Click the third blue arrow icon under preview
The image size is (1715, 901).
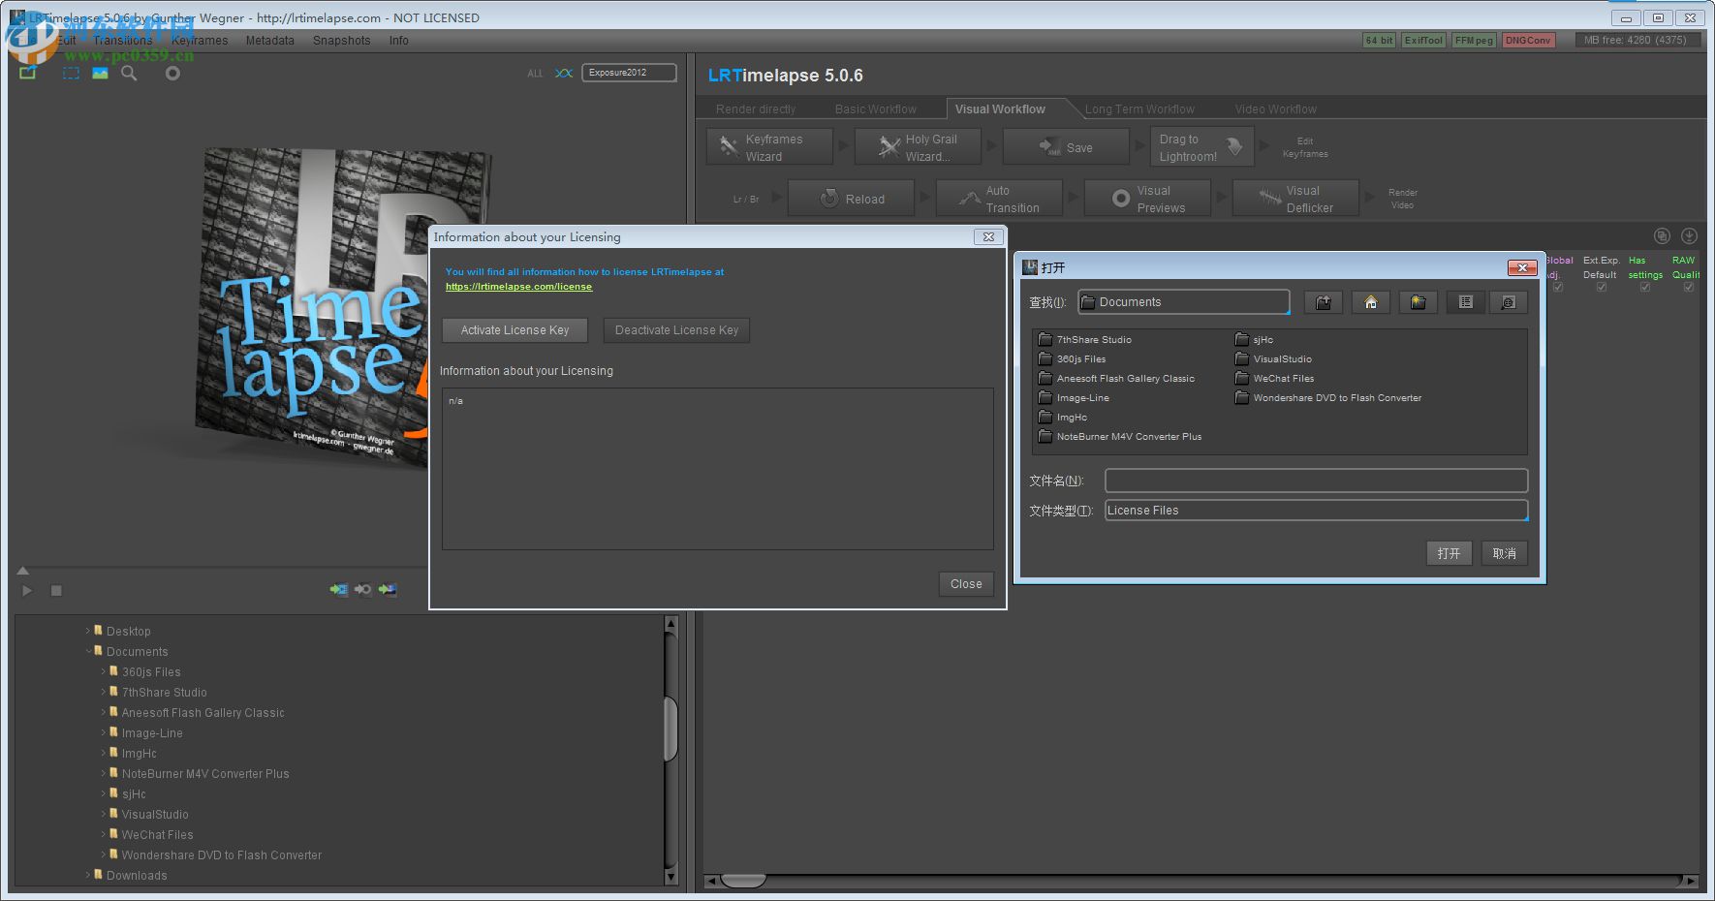click(388, 589)
